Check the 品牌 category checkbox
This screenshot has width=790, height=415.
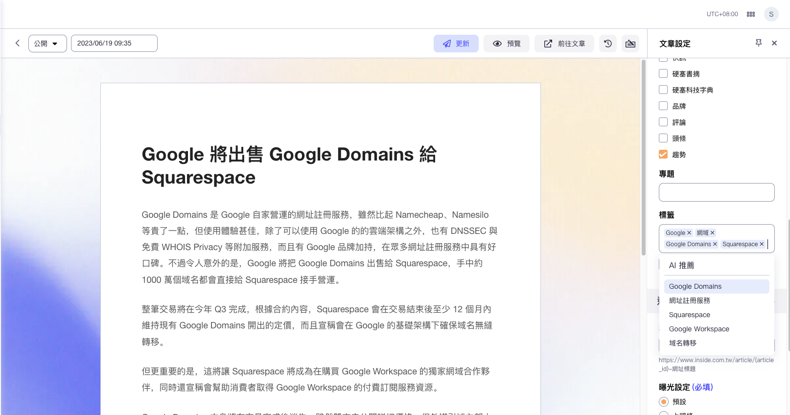click(663, 106)
